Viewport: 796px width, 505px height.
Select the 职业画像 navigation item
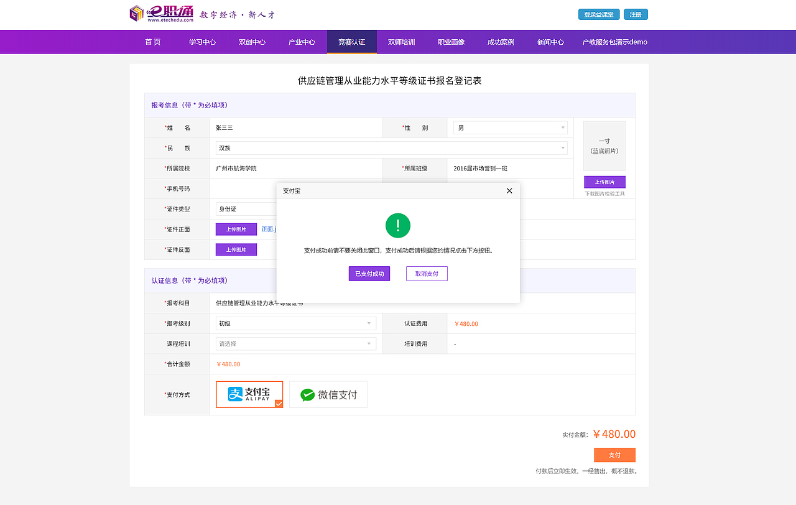pyautogui.click(x=451, y=42)
